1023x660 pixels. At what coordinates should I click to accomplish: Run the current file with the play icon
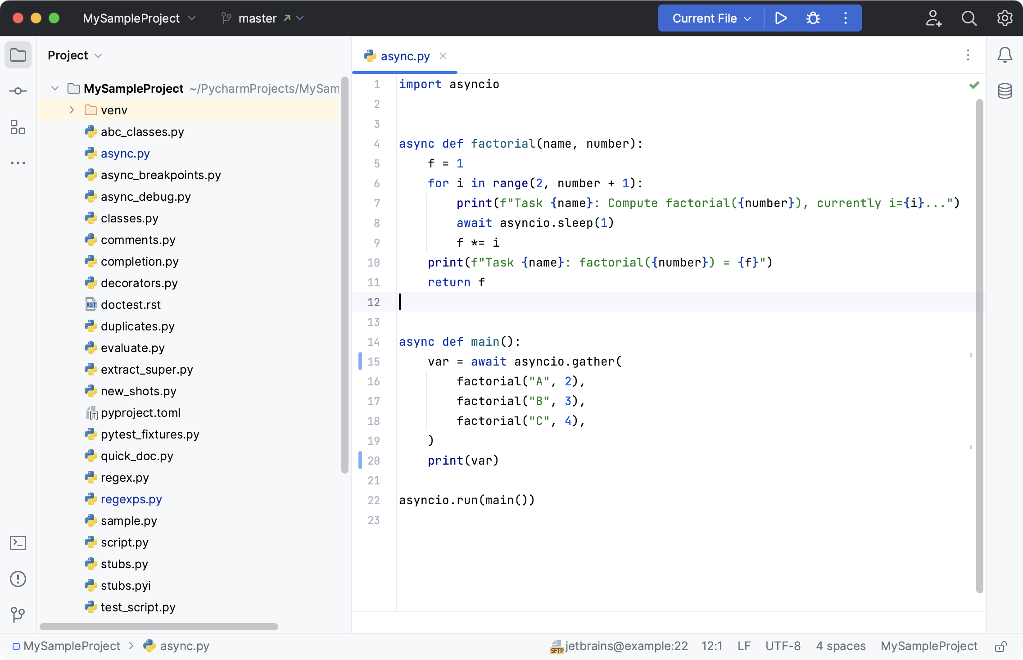pos(781,18)
